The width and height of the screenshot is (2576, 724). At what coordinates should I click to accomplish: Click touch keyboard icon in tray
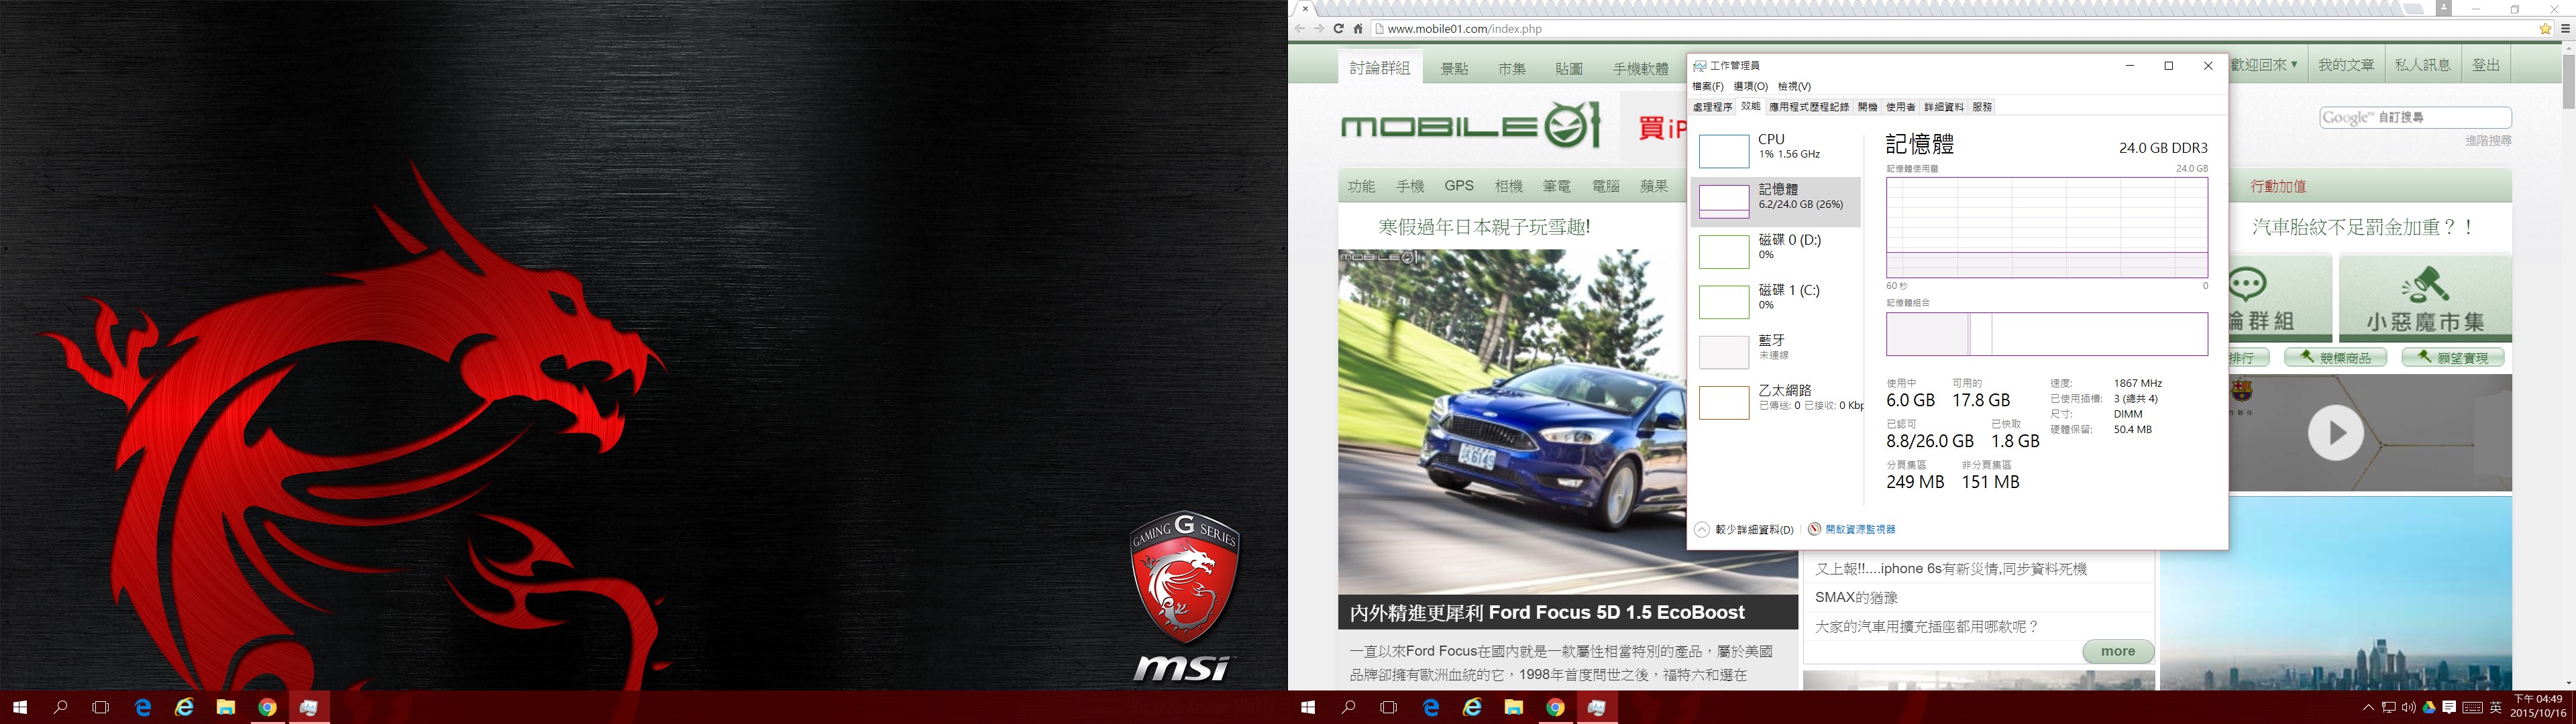click(x=2472, y=707)
